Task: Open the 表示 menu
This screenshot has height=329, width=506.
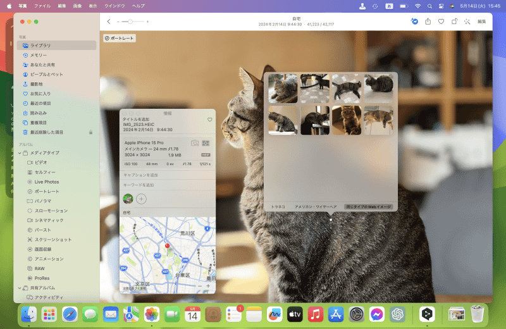Action: [93, 6]
